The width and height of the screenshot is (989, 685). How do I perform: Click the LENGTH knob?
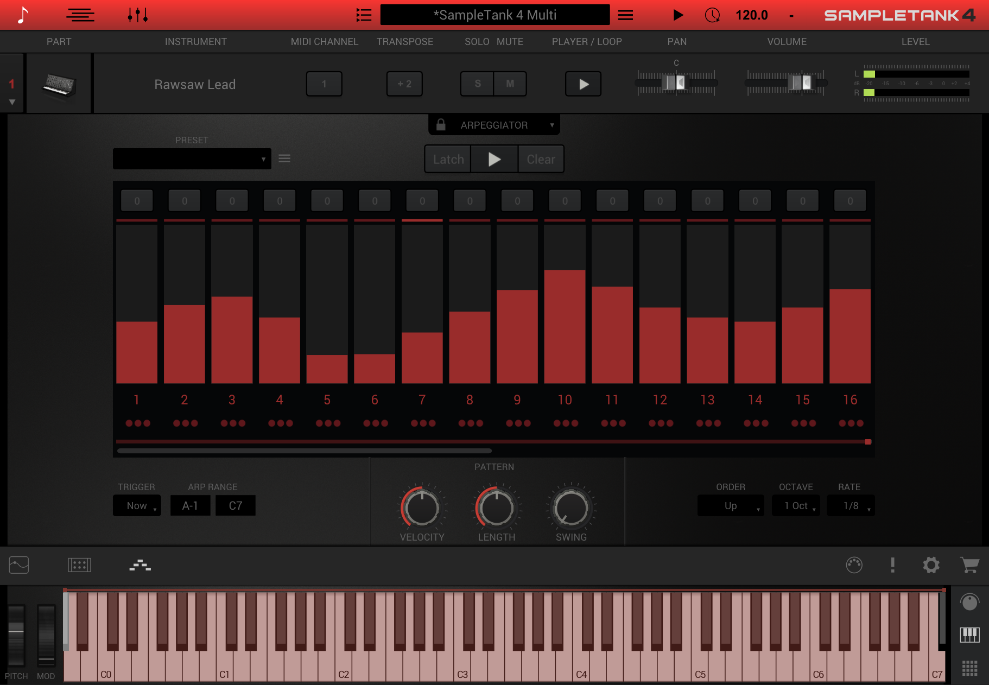pos(496,508)
